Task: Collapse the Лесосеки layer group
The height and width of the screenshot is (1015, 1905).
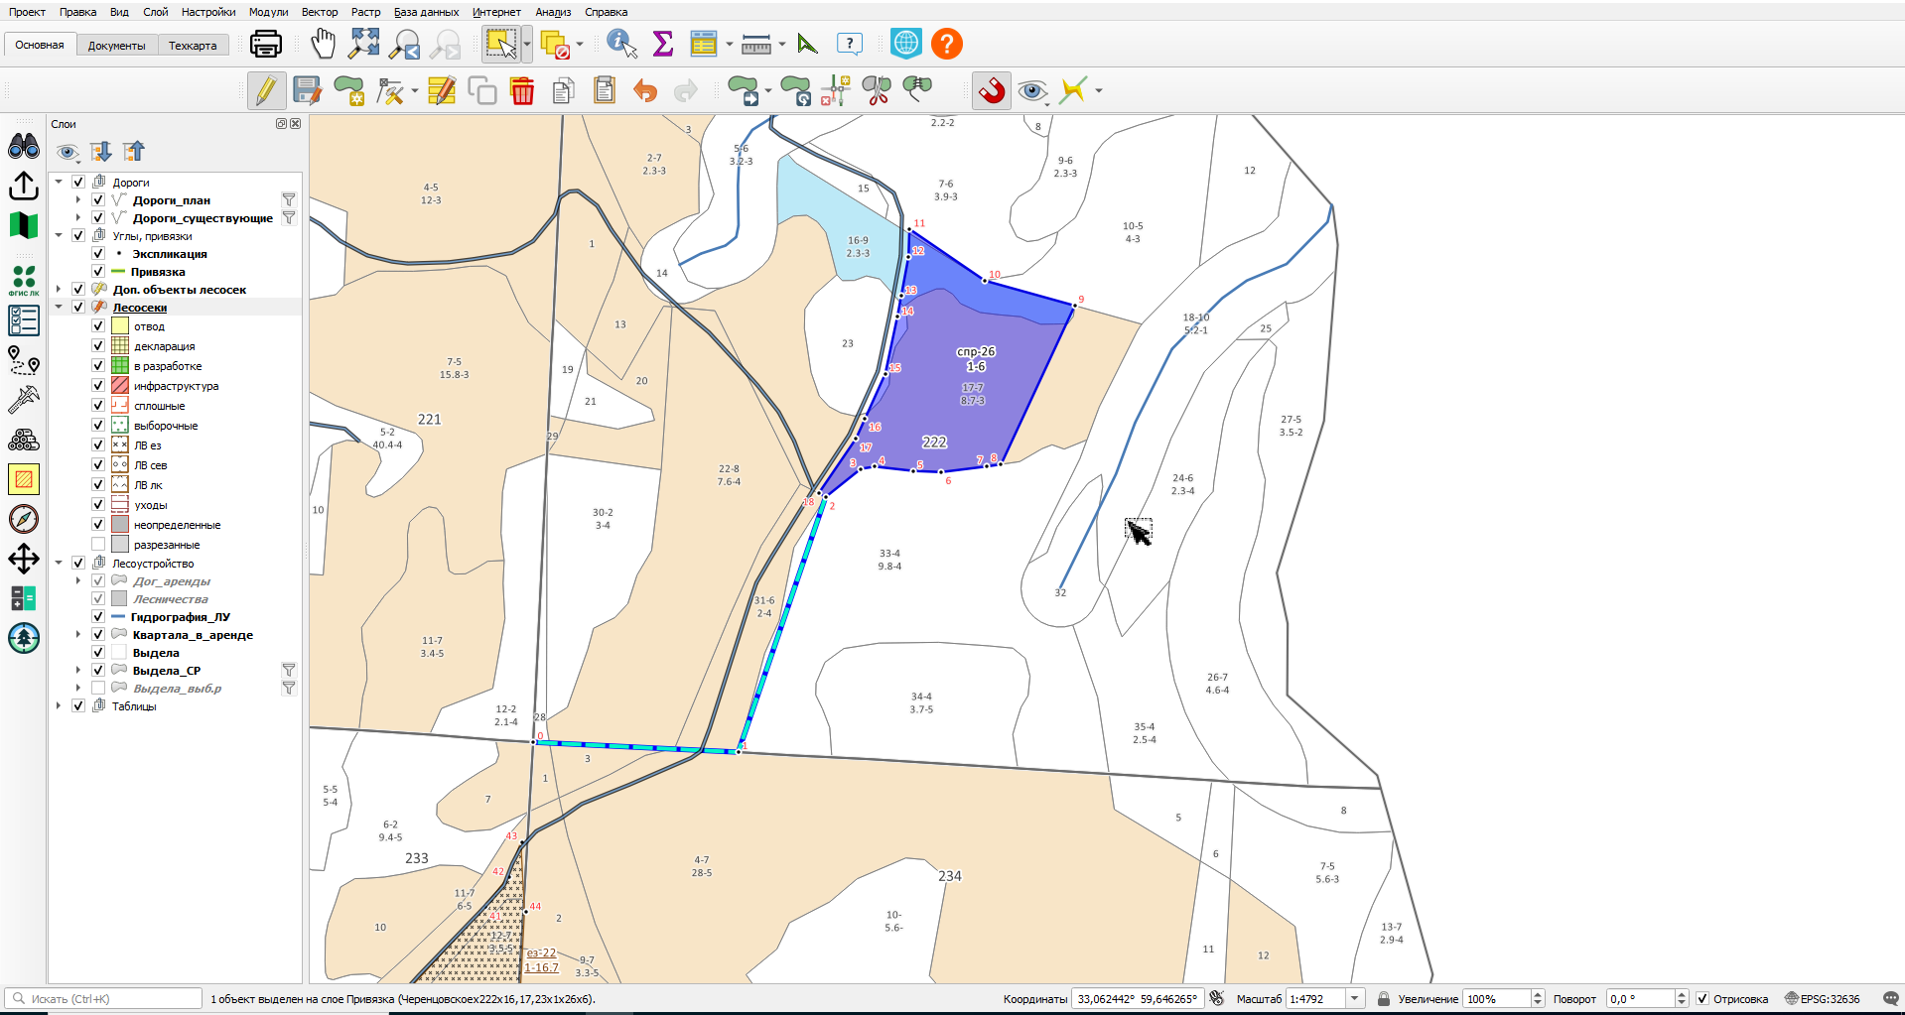Action: tap(59, 308)
